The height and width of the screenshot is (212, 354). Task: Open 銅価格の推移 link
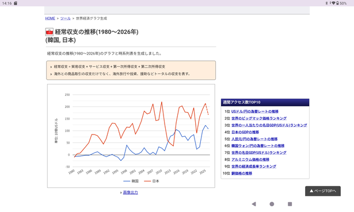(242, 174)
